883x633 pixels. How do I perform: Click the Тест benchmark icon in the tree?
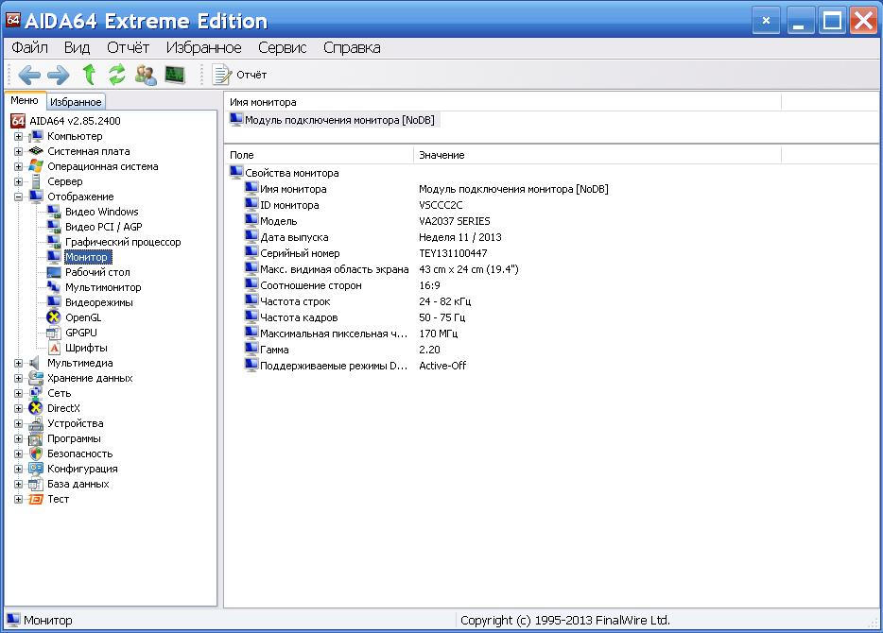tap(36, 499)
